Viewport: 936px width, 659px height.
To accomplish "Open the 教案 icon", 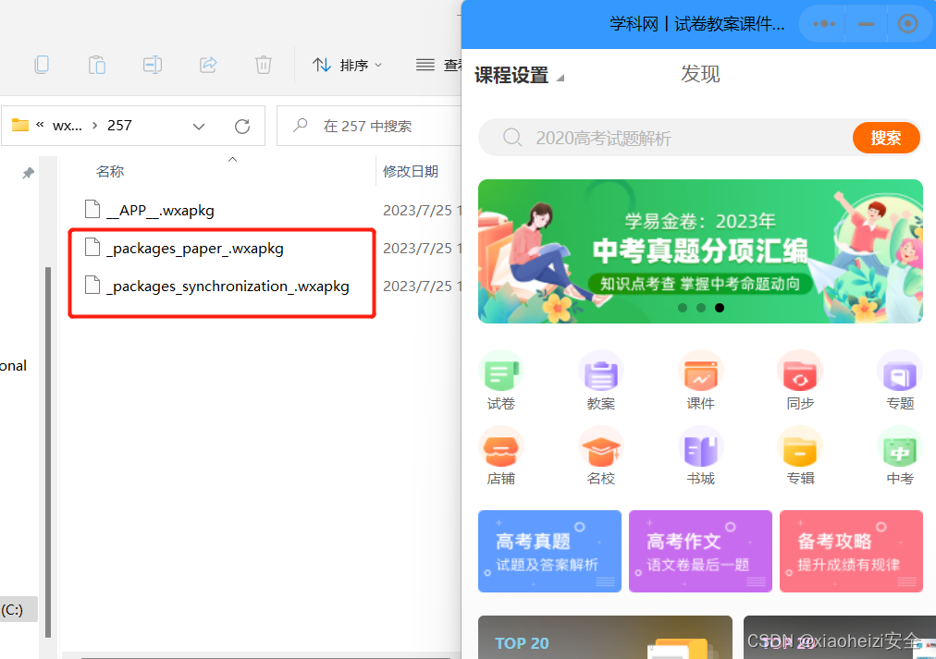I will point(600,382).
